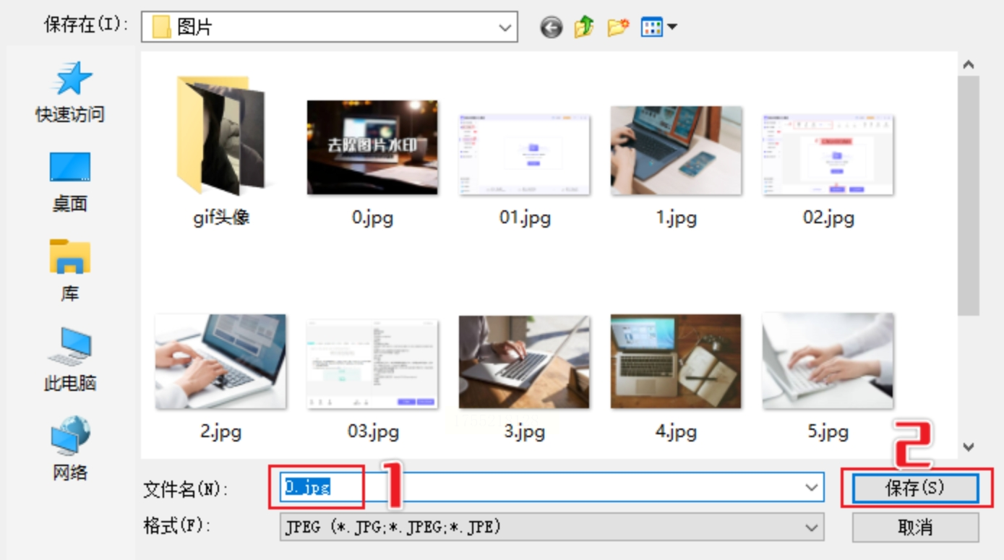Viewport: 1004px width, 560px height.
Task: Select the 5.jpg thumbnail
Action: [828, 361]
